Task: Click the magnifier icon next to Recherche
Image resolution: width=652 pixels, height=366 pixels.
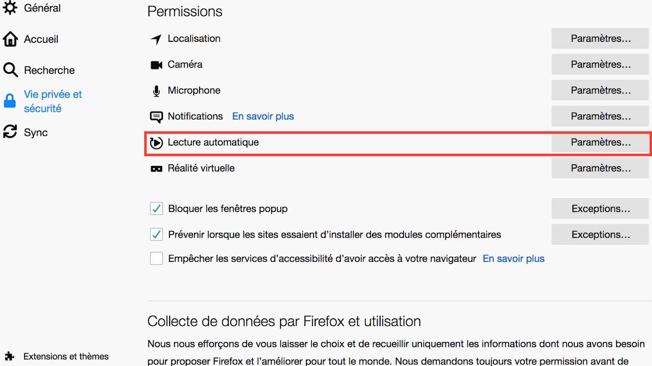Action: (10, 70)
